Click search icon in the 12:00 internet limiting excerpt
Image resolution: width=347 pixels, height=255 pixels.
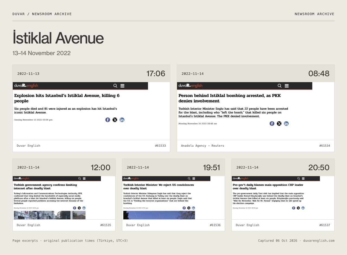[x=79, y=179]
